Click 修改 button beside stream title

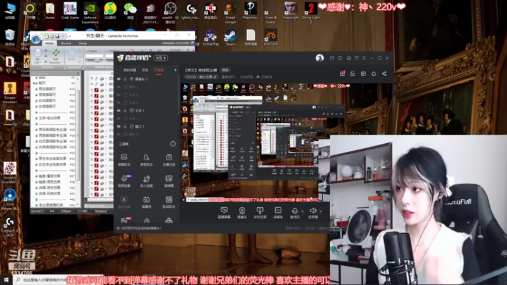(225, 70)
